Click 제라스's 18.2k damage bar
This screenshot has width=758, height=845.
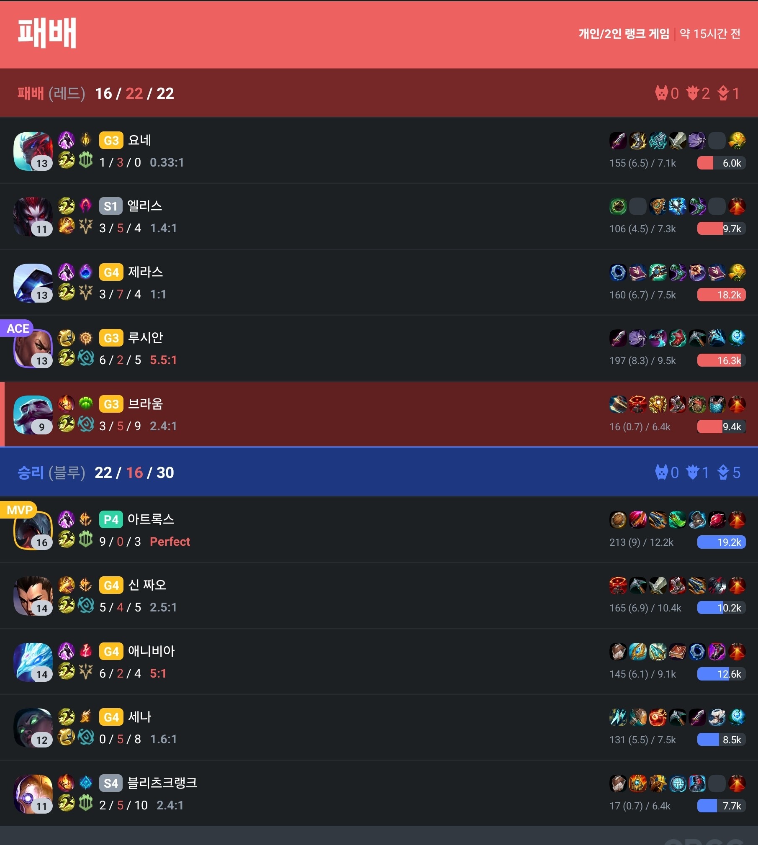pos(721,295)
